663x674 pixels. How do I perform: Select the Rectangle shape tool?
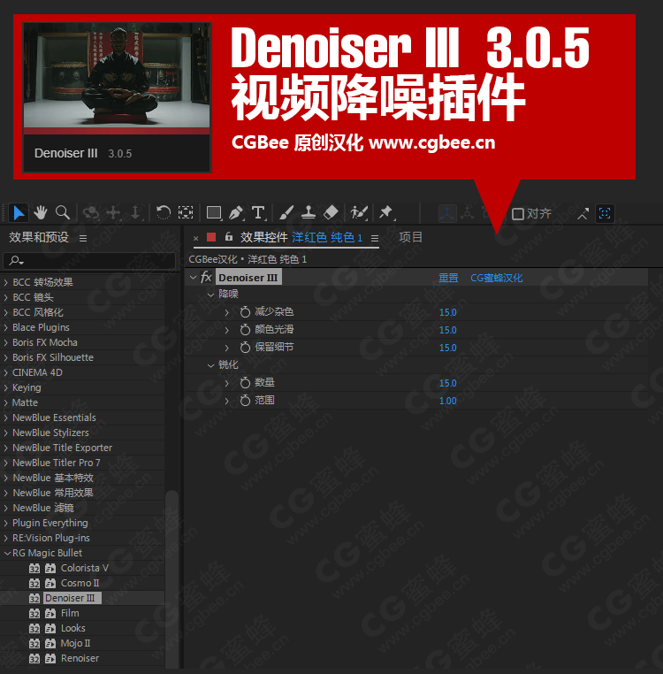(214, 213)
